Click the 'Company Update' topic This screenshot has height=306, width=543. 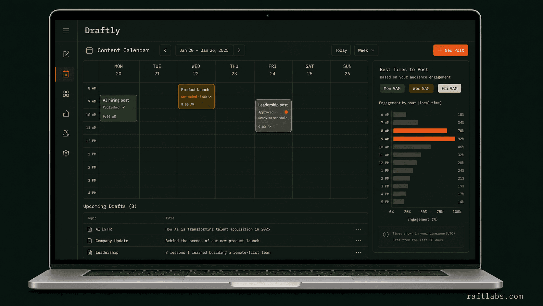coord(112,241)
